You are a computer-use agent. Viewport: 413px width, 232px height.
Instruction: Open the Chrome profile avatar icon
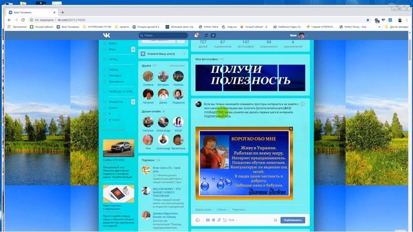coord(400,20)
